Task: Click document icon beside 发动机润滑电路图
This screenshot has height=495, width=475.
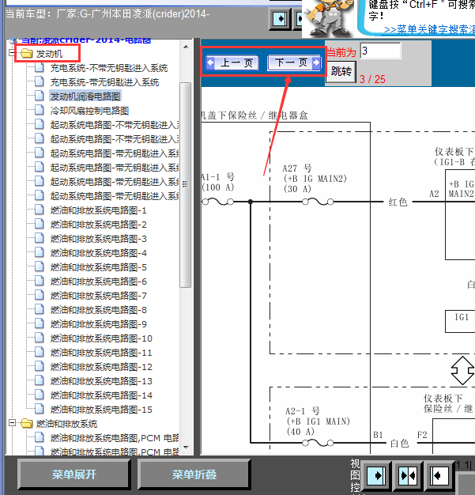Action: (x=40, y=96)
